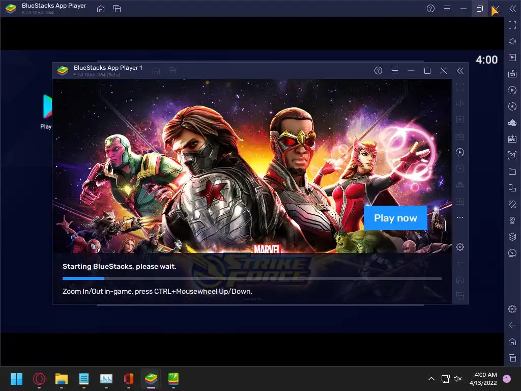Open help icon in main BlueStacks title bar
Screen dimensions: 521x391
(x=430, y=9)
